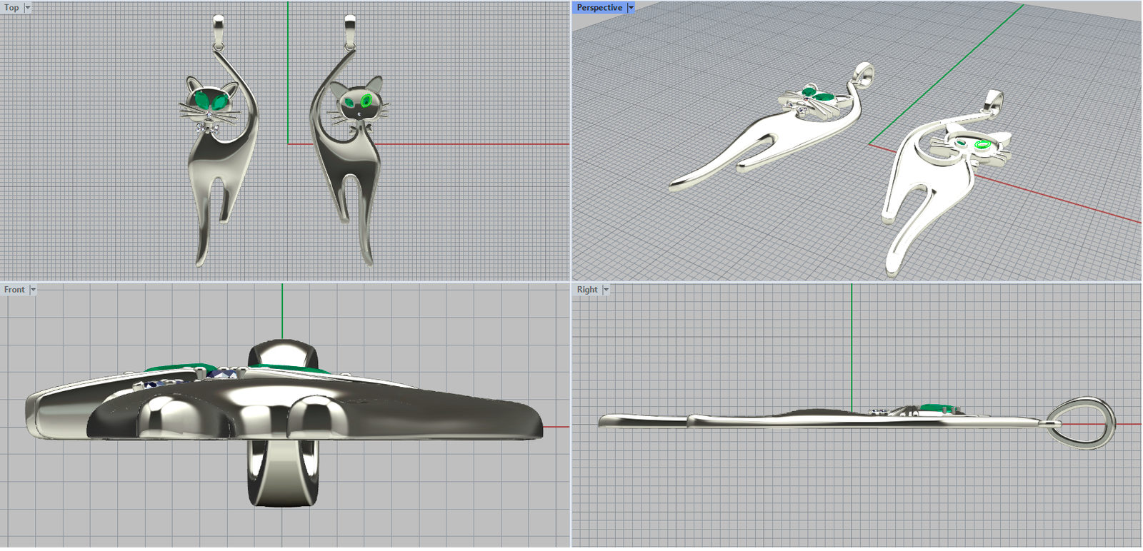
Task: Open the Top viewport dropdown arrow
Action: coord(28,8)
